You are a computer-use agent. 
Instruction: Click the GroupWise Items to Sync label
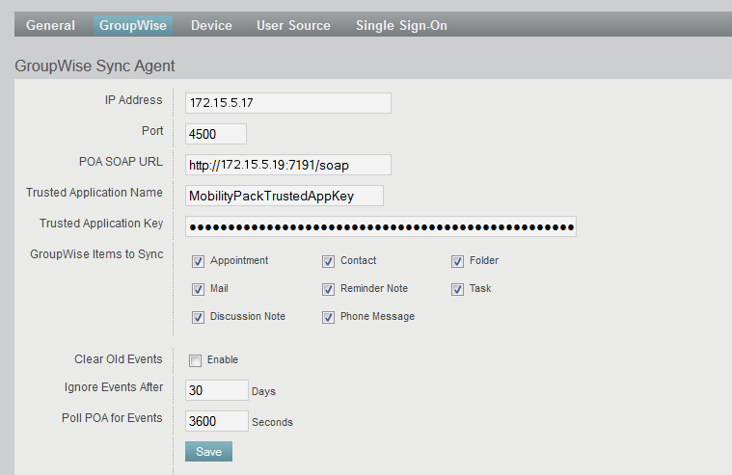96,254
